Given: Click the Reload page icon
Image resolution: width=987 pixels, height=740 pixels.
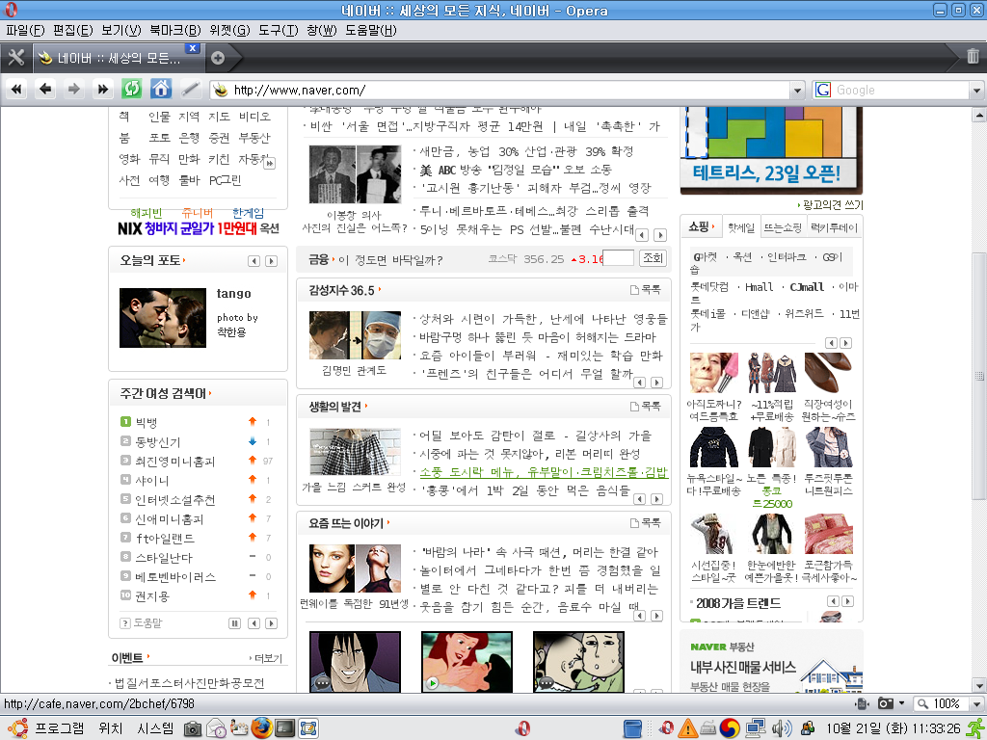Looking at the screenshot, I should [x=131, y=90].
